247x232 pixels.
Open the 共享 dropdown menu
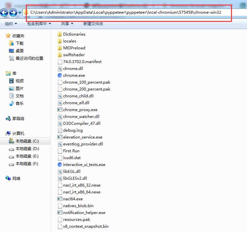click(x=67, y=24)
